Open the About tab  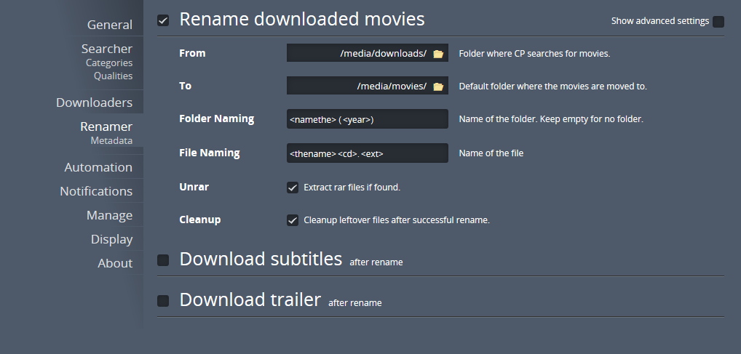click(115, 263)
